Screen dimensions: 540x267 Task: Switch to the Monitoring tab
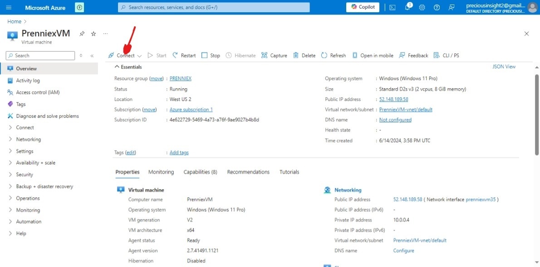click(161, 172)
